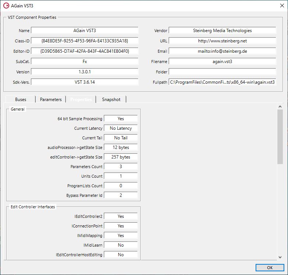Click the AGain VST3 title bar icon
Viewport: 288px width, 275px height.
click(6, 6)
